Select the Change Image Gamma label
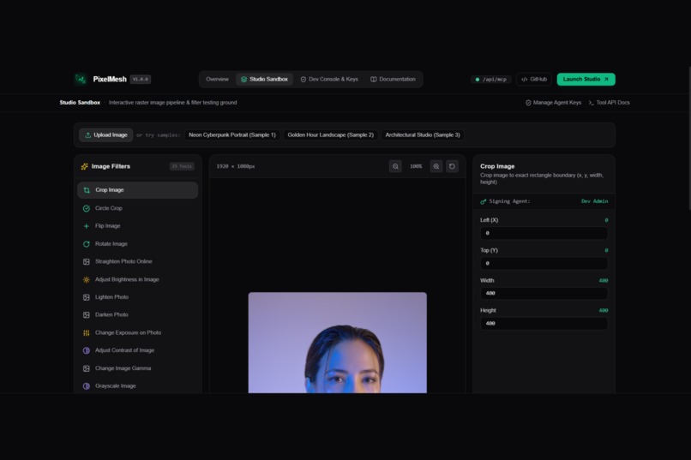This screenshot has width=691, height=460. 123,368
